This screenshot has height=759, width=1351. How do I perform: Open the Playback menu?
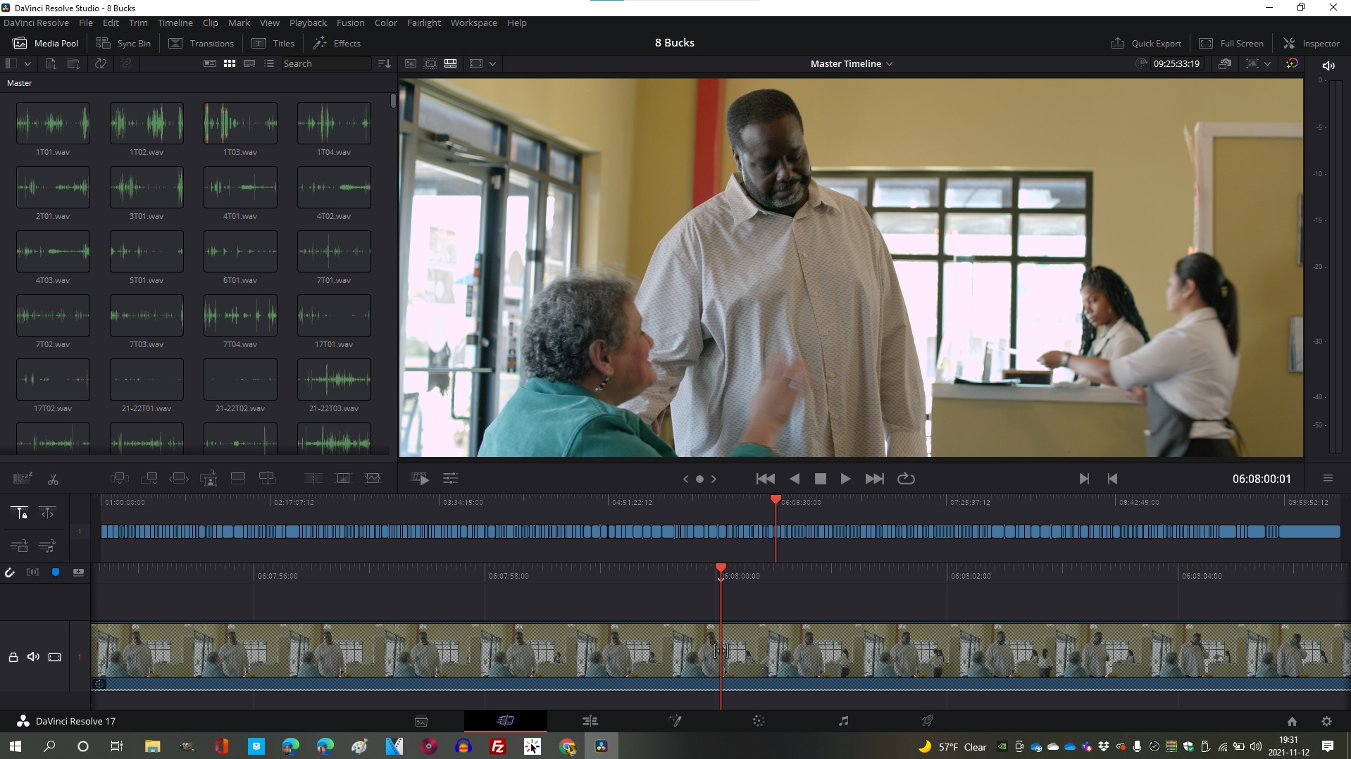point(308,23)
